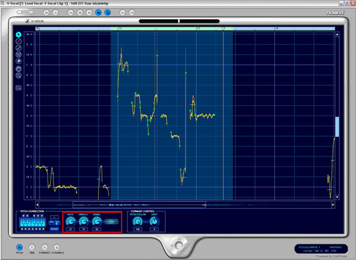The width and height of the screenshot is (356, 260).
Task: Click the pitch correction piano keyboard
Action: click(32, 223)
